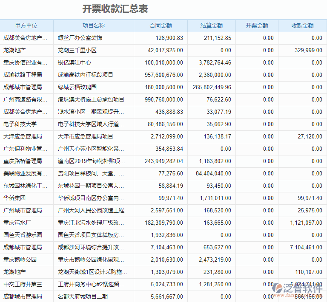Select the 绿城云栖玫瑰园 project cell
The image size is (327, 302).
(x=77, y=87)
